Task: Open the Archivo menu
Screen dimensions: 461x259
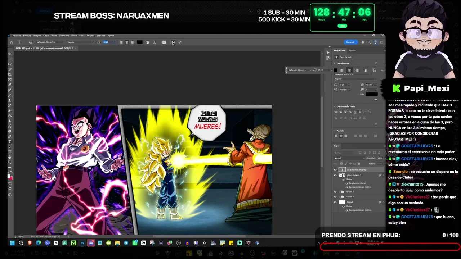Action: point(17,36)
